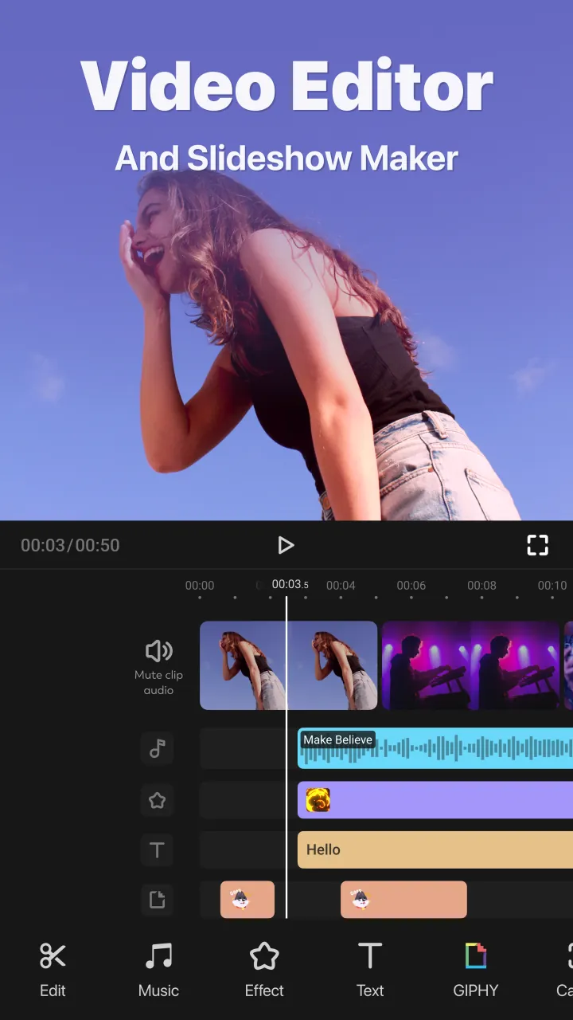Click the playhead 00:03.5 label

coord(290,585)
